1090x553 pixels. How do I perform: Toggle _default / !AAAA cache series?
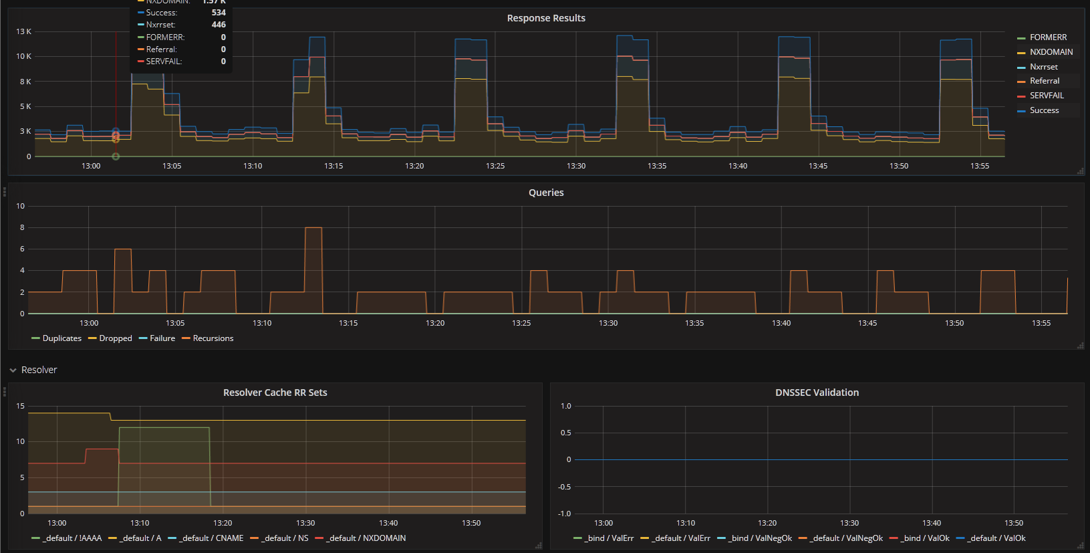pyautogui.click(x=72, y=538)
